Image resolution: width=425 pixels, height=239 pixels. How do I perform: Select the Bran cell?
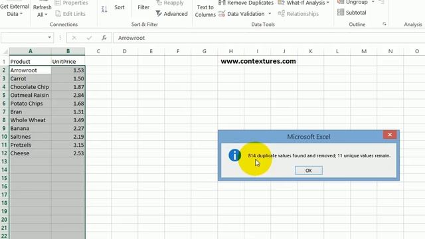coord(30,112)
